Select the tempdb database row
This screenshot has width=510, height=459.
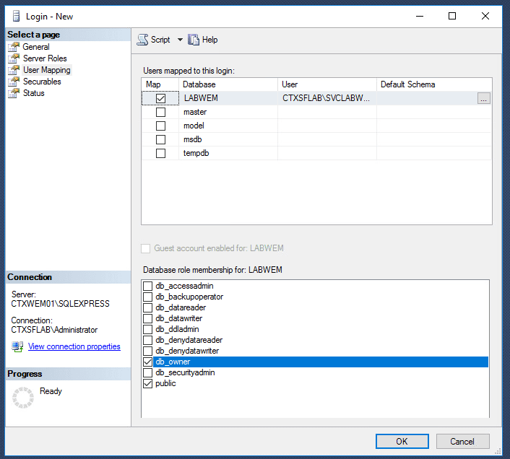[x=316, y=153]
